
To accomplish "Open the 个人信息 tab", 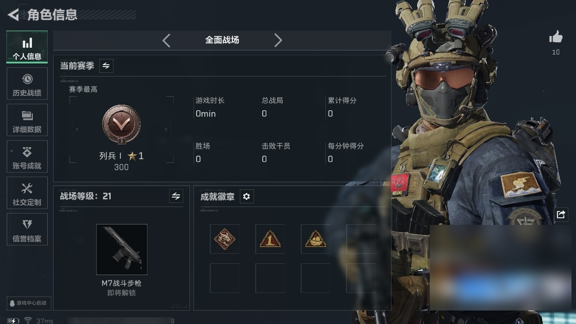I will pyautogui.click(x=27, y=47).
